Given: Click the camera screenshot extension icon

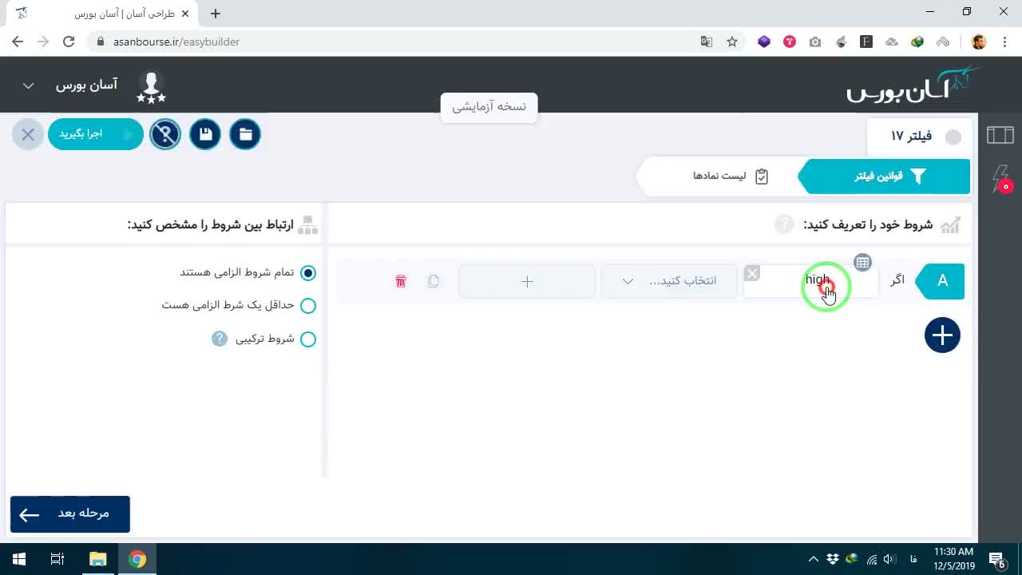Looking at the screenshot, I should click(815, 42).
